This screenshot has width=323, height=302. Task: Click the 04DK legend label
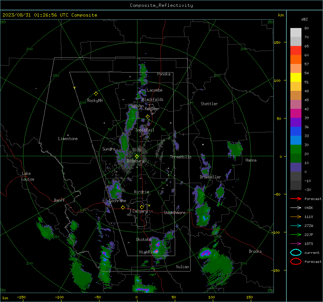click(309, 208)
